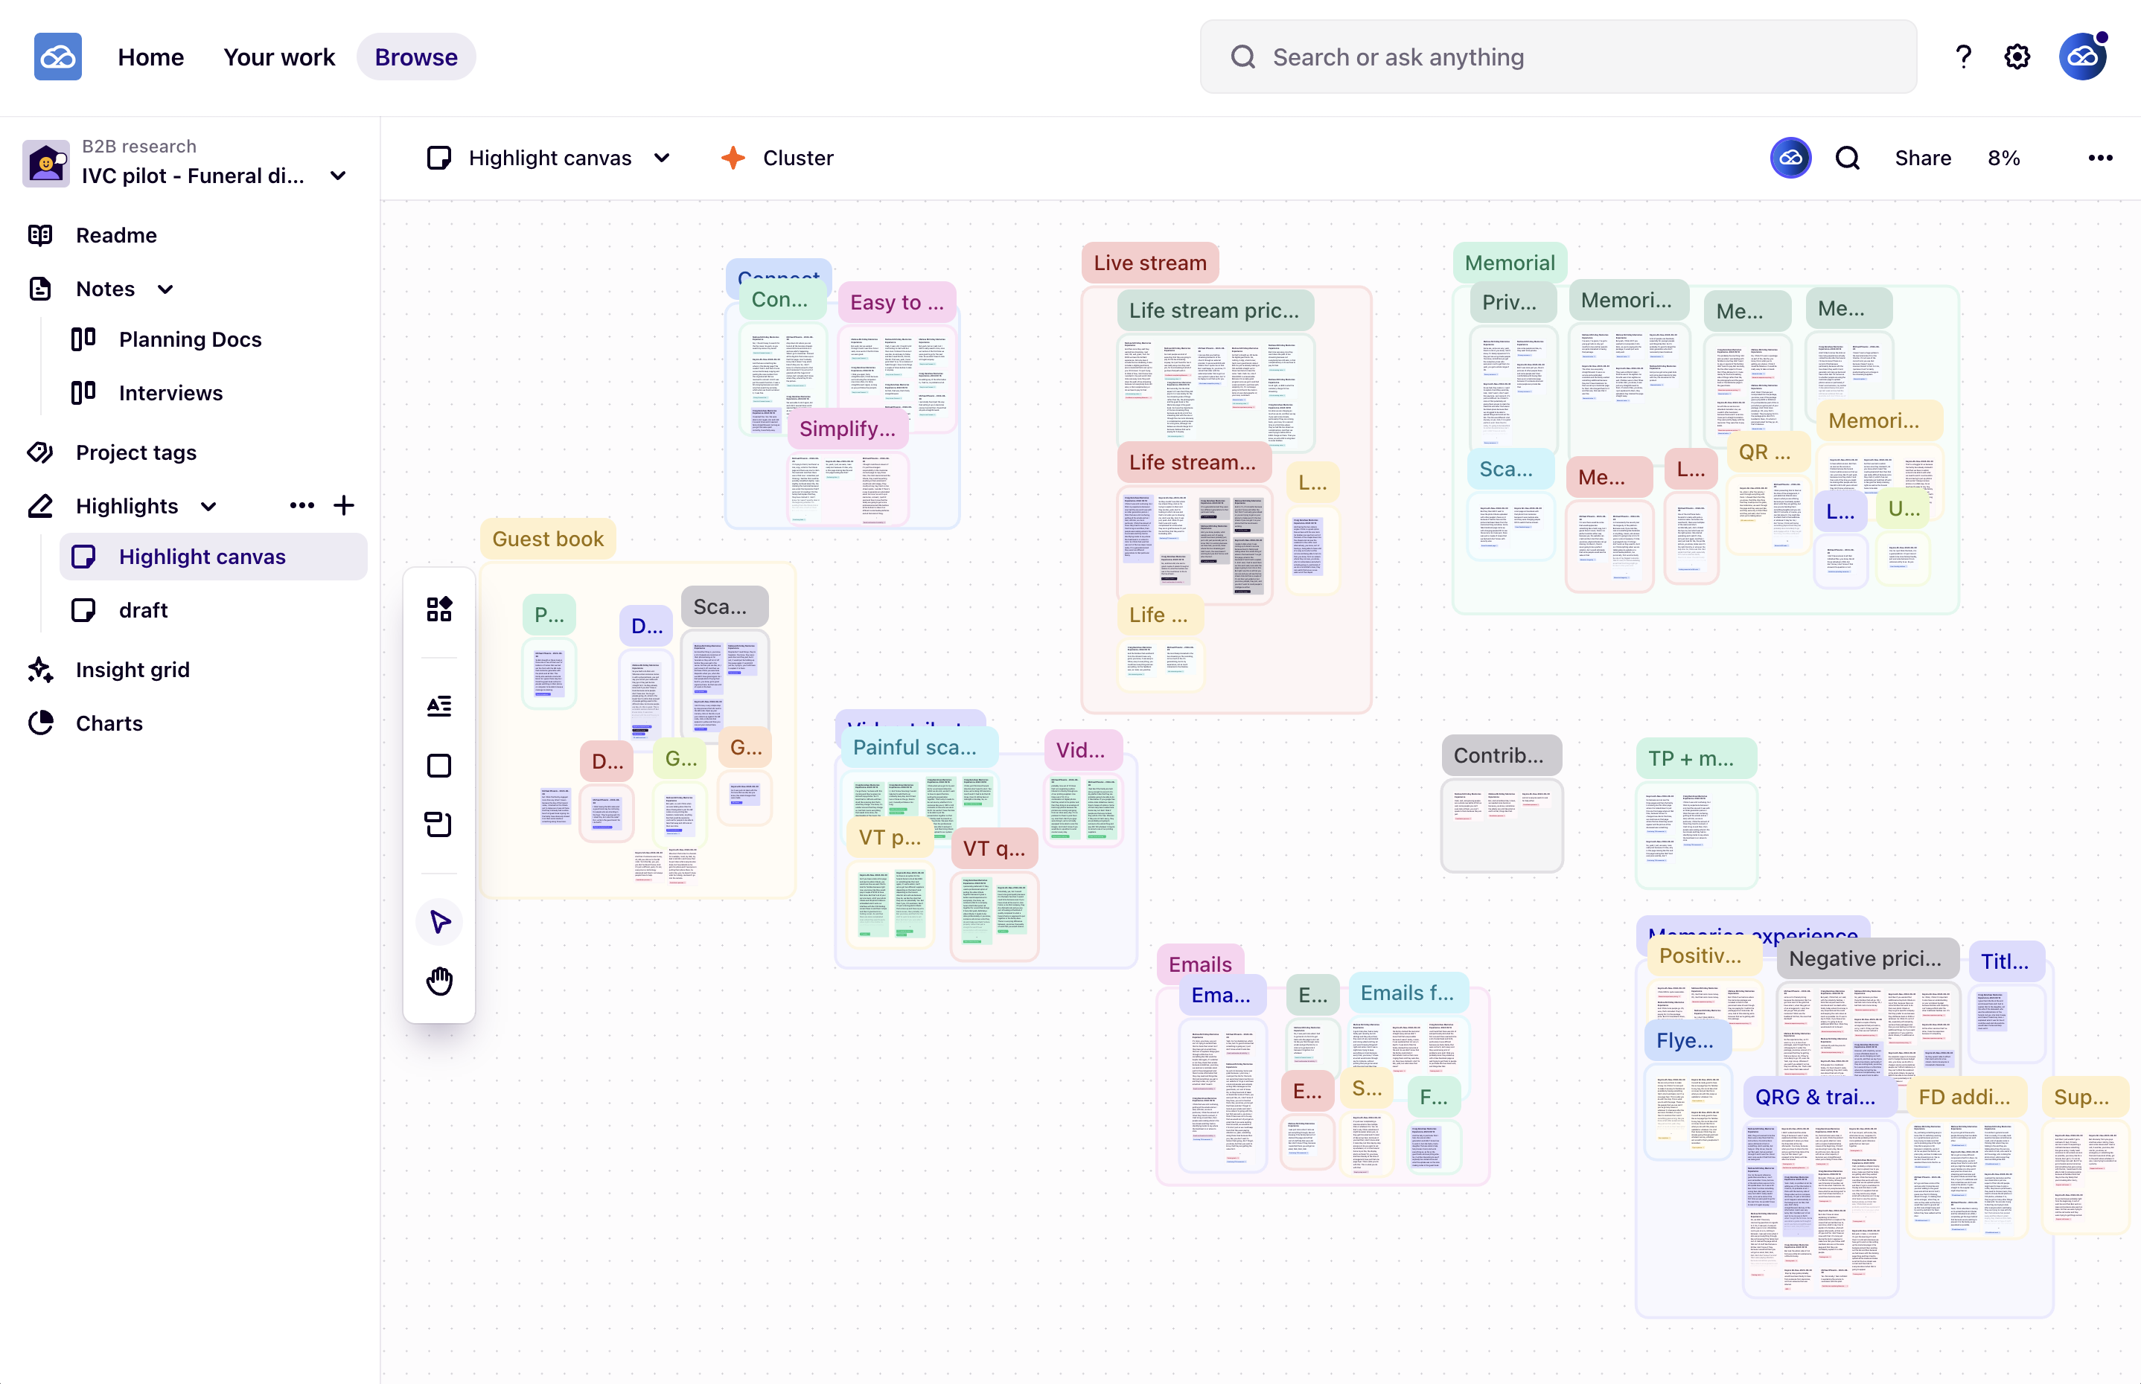The width and height of the screenshot is (2141, 1384).
Task: Collapse the Notes section chevron
Action: [165, 289]
